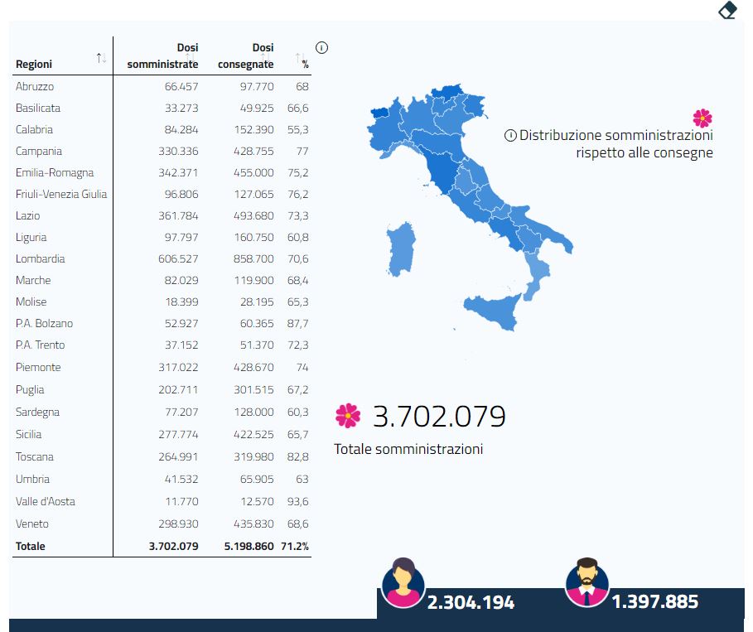Click flower icon beside 3.702.079 total
This screenshot has width=753, height=632.
point(348,416)
